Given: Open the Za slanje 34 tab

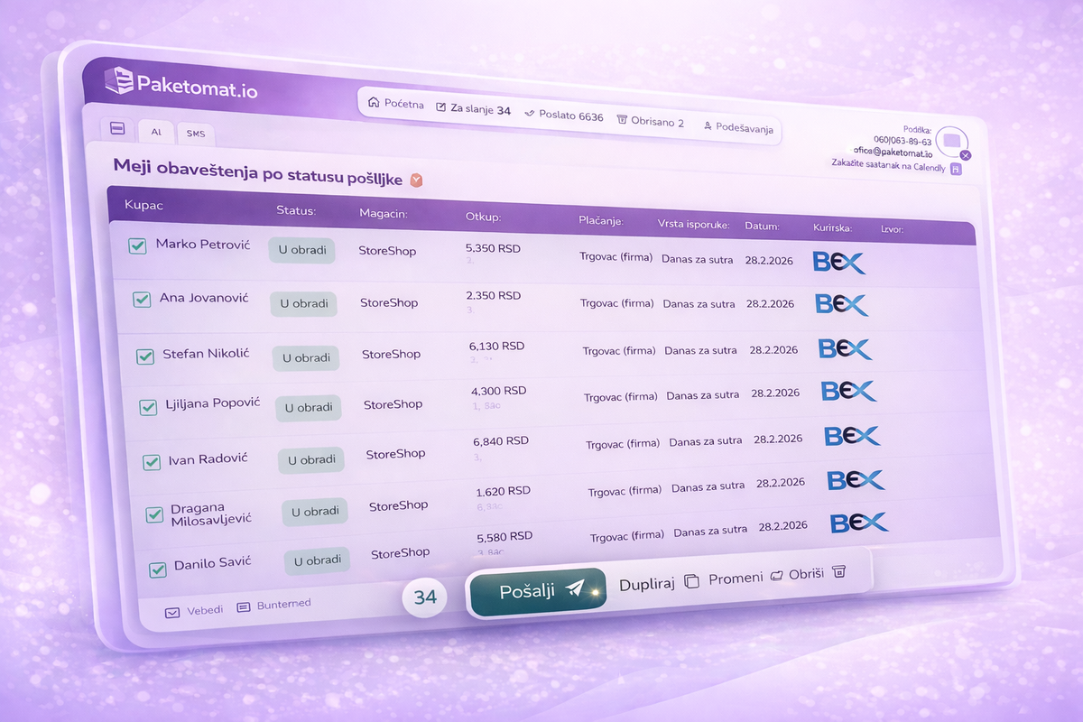Looking at the screenshot, I should [473, 109].
